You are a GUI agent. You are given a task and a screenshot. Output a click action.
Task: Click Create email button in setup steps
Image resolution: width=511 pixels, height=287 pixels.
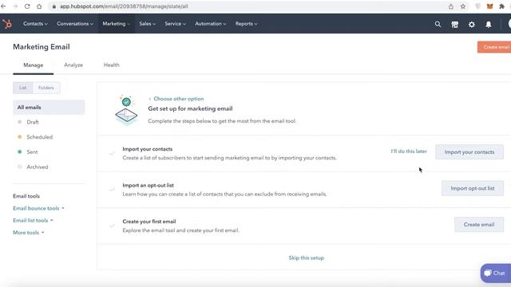click(x=479, y=225)
